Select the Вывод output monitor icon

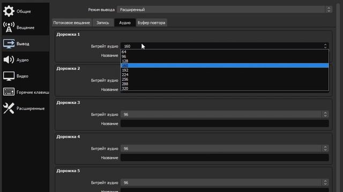pyautogui.click(x=9, y=44)
